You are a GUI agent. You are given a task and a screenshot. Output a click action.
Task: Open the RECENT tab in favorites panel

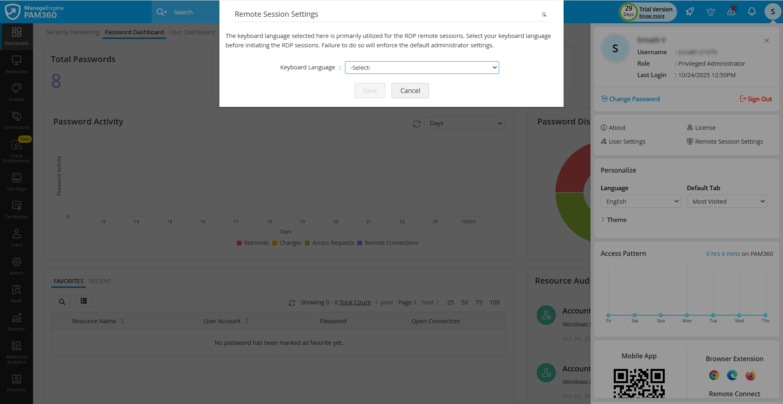tap(100, 281)
